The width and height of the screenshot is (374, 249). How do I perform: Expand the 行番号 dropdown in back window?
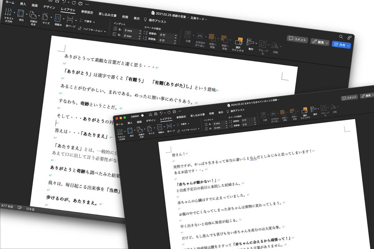(88, 21)
